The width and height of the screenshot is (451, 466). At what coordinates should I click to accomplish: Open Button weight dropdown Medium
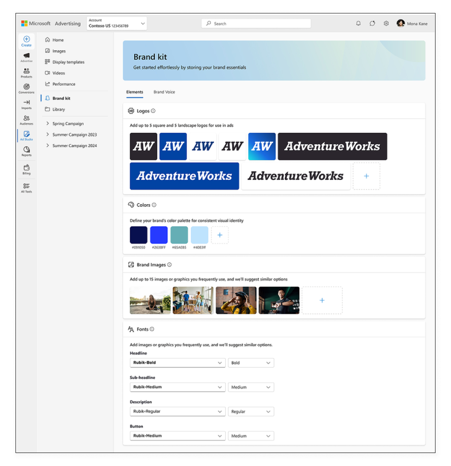point(251,436)
